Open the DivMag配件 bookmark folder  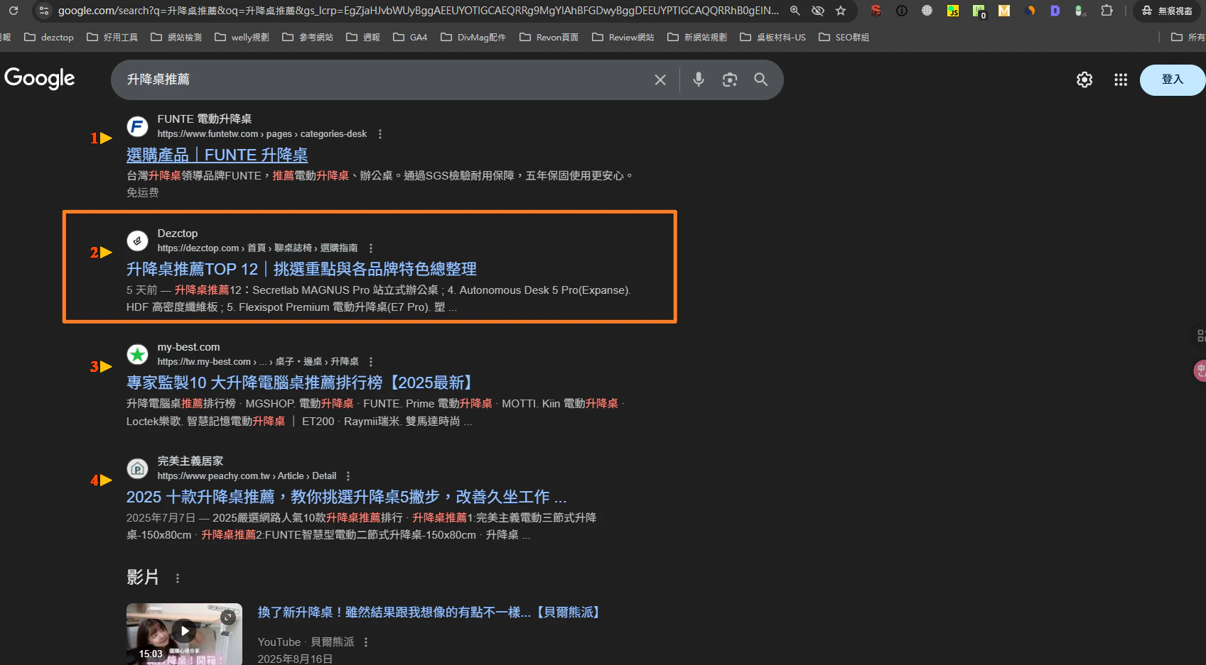point(473,37)
